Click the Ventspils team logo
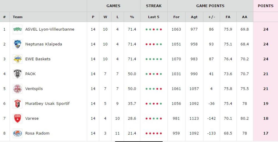Viewport: 278px width, 142px height. 18,89
